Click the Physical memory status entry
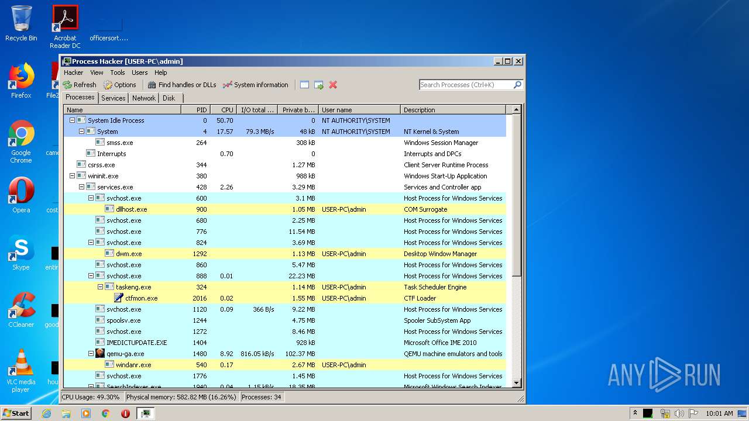749x421 pixels. pos(181,397)
